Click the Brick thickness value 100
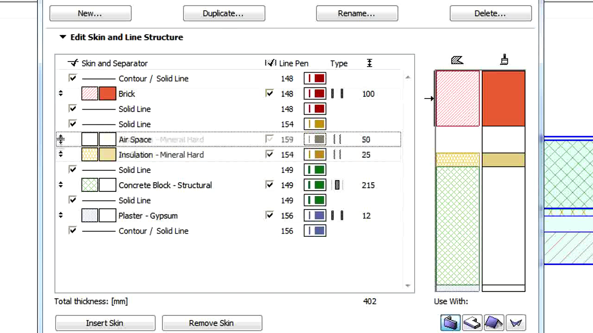The image size is (593, 333). (x=368, y=94)
